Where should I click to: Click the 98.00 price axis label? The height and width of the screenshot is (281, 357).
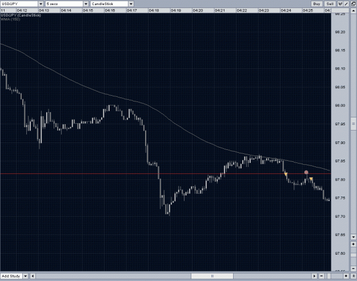(x=340, y=105)
